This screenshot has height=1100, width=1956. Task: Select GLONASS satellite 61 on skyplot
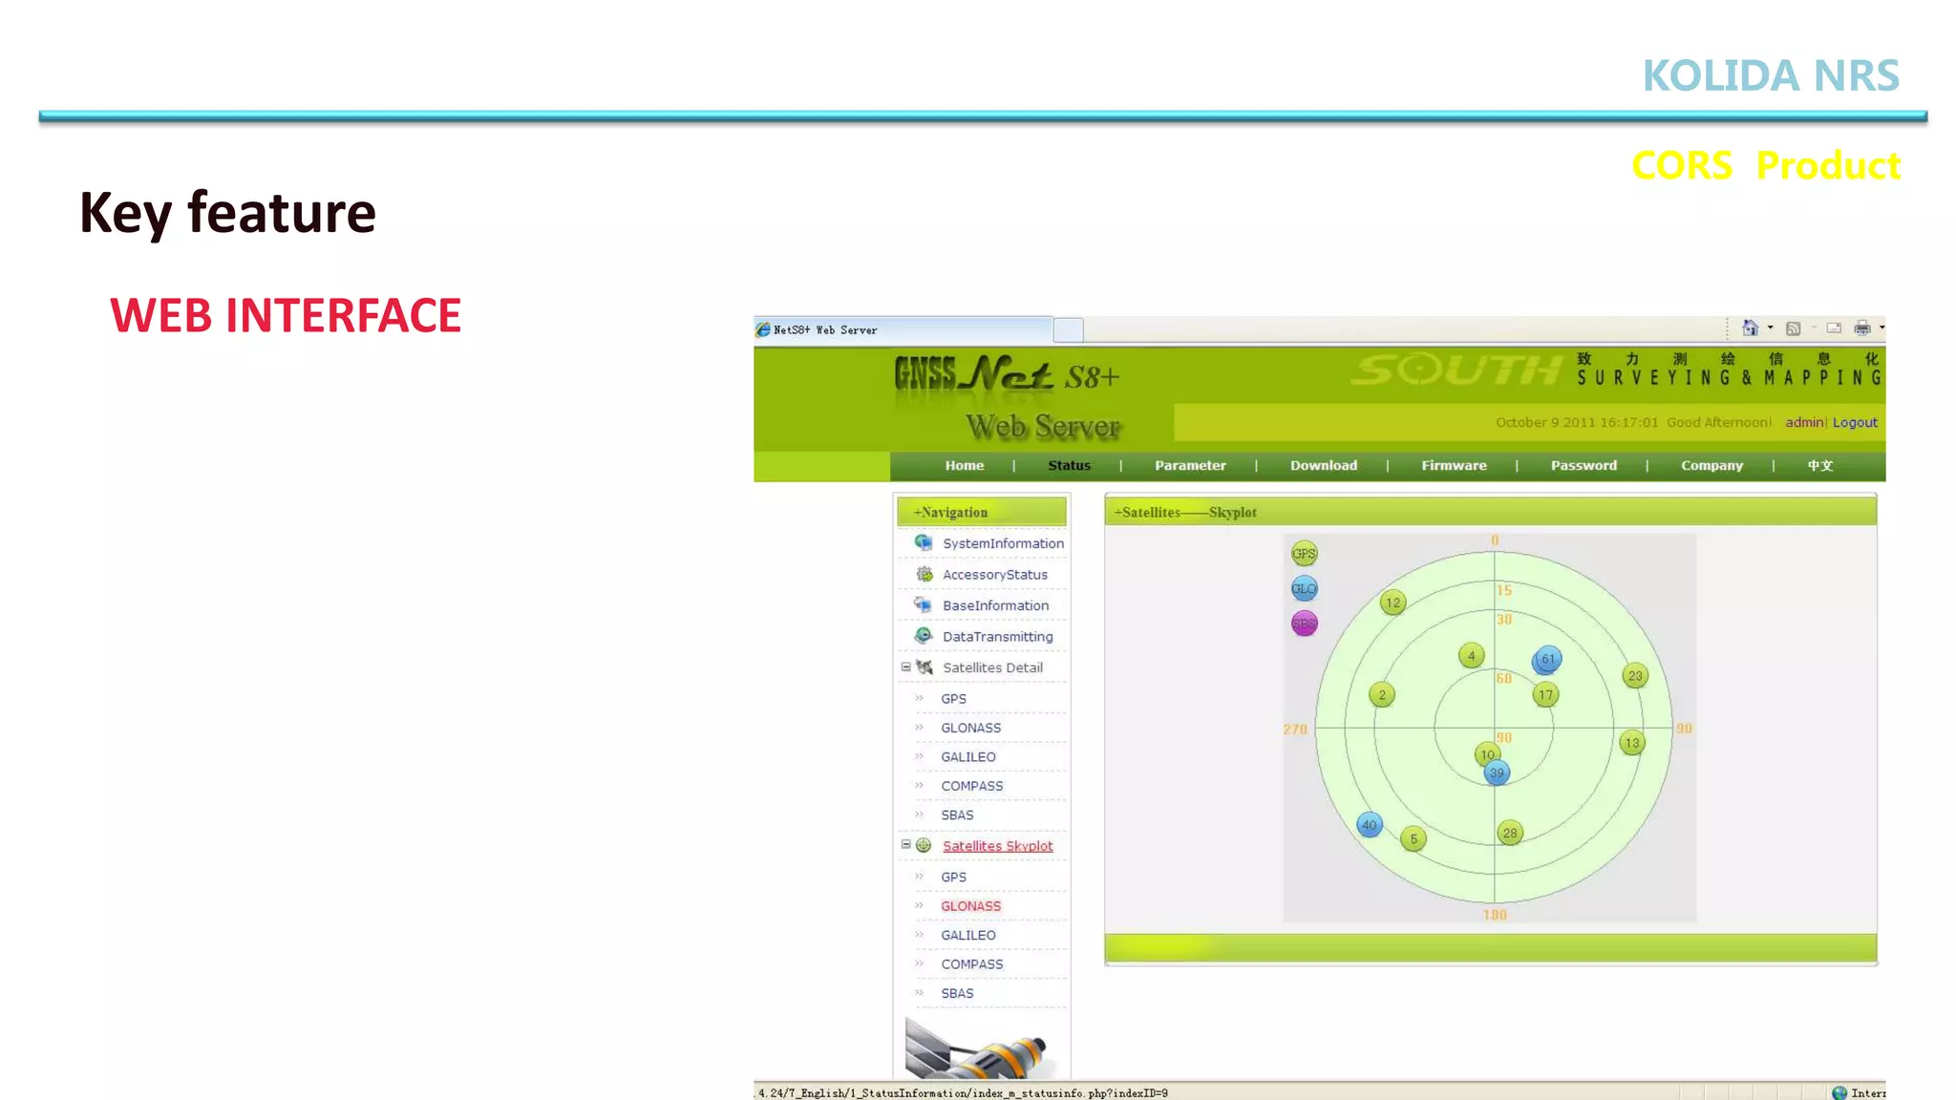click(1547, 659)
